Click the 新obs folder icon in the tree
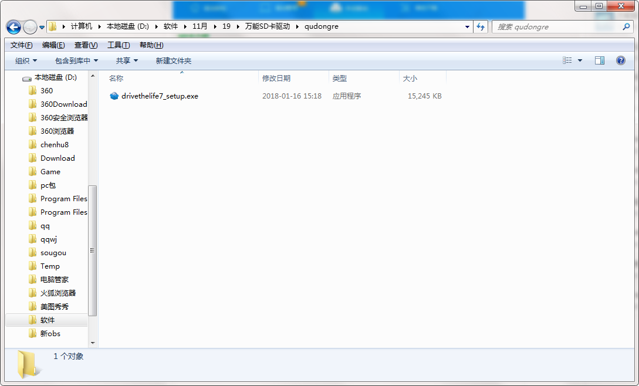 33,333
